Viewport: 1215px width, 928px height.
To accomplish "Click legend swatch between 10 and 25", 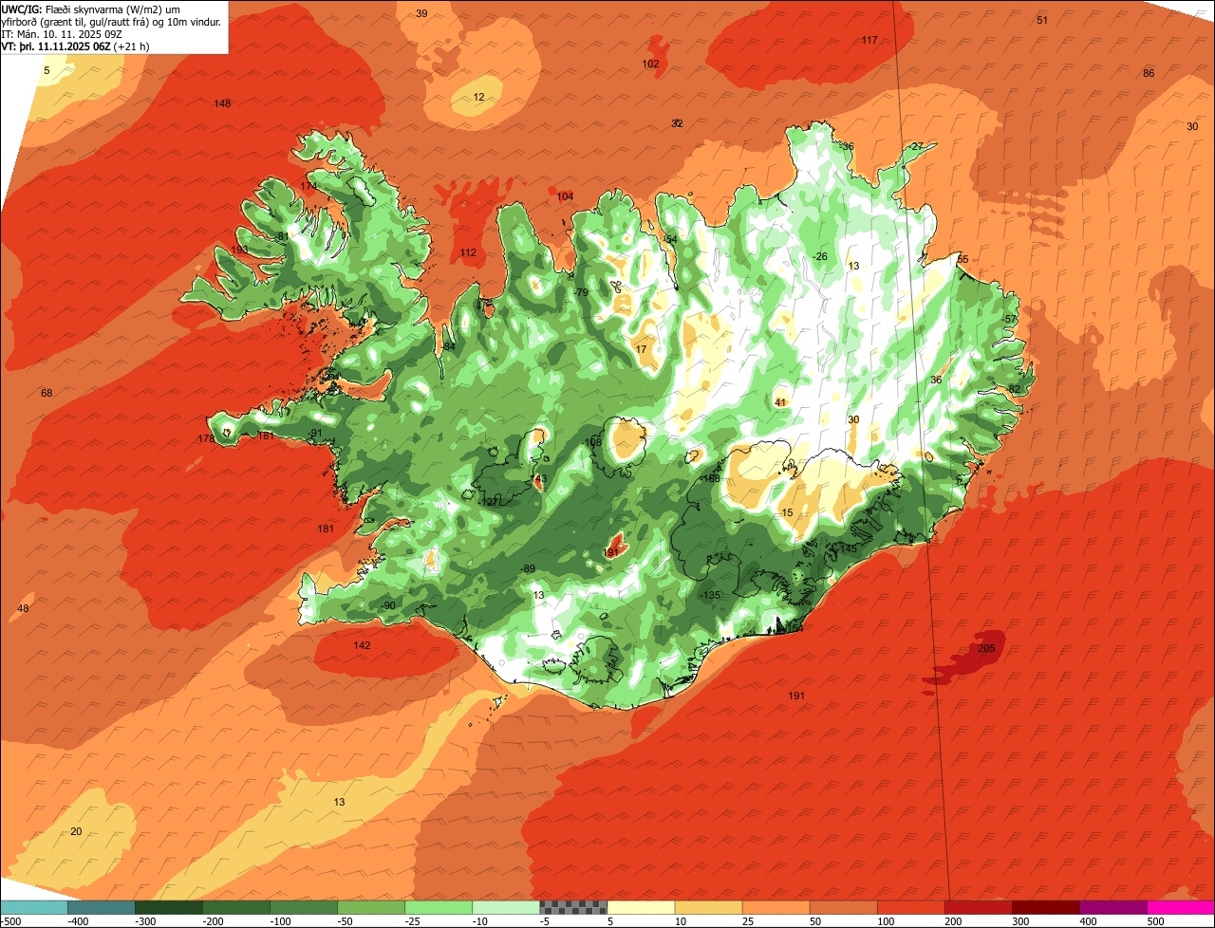I will pyautogui.click(x=708, y=907).
